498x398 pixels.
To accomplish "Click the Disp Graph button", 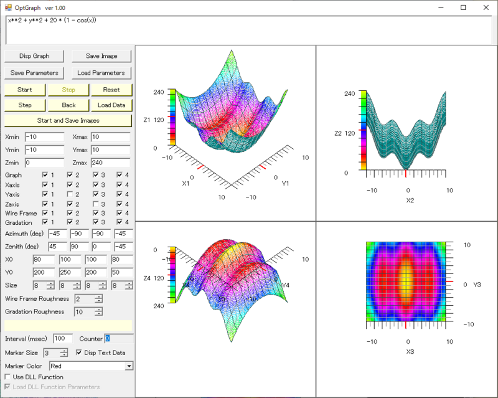I will [x=34, y=56].
